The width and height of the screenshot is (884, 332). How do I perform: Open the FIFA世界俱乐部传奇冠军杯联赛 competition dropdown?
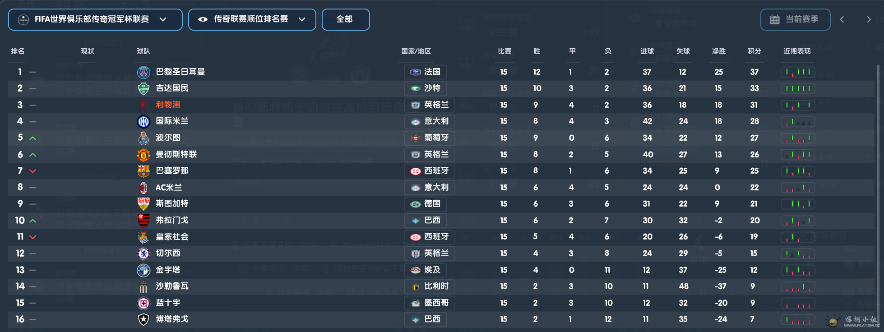click(x=95, y=20)
